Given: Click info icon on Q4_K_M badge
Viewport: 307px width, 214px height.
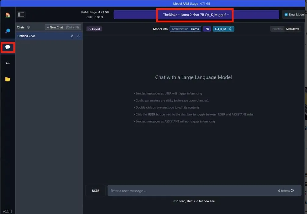Looking at the screenshot, I should click(x=230, y=29).
